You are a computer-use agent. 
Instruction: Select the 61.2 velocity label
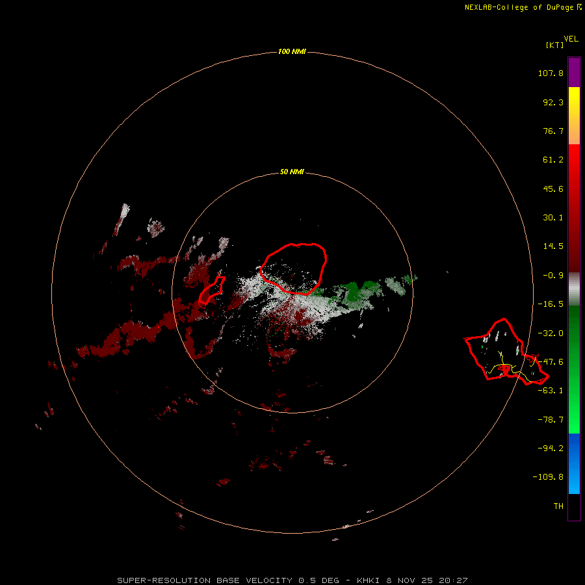(x=553, y=160)
